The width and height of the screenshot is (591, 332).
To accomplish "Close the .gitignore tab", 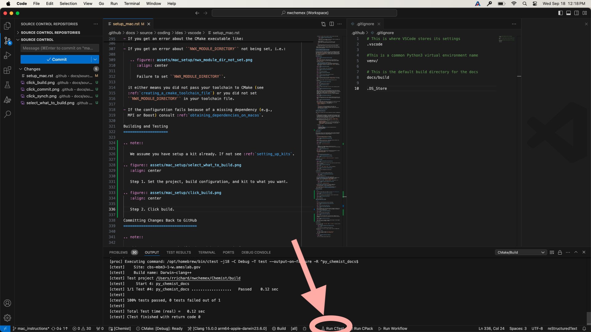I will [x=379, y=24].
